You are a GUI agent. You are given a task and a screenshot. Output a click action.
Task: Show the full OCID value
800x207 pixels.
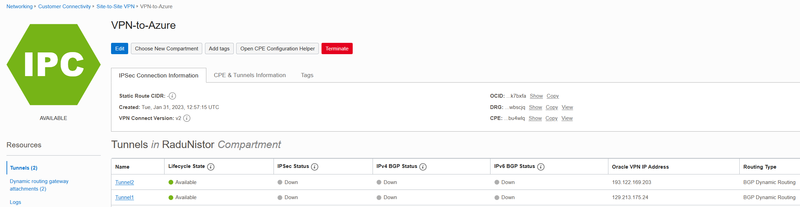[536, 96]
